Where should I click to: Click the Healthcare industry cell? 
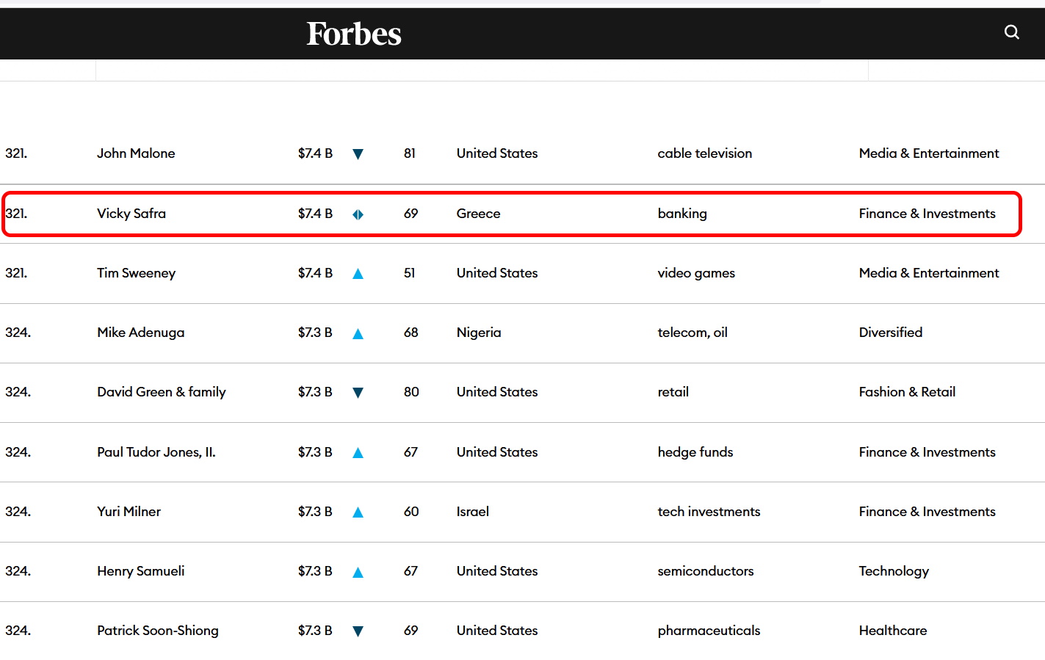(x=893, y=631)
